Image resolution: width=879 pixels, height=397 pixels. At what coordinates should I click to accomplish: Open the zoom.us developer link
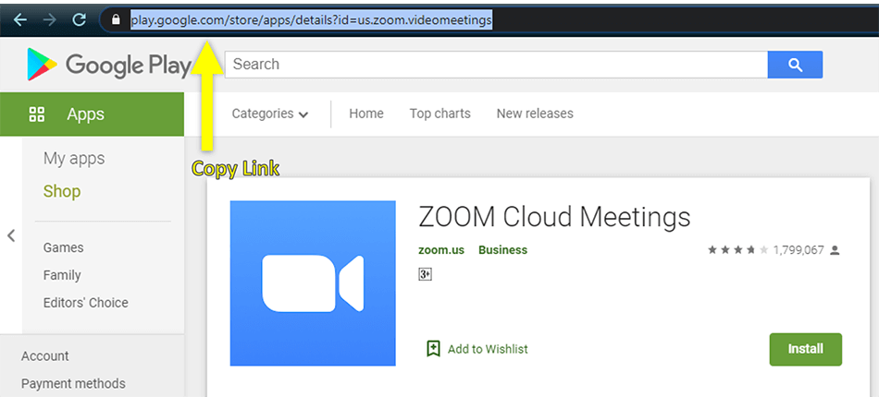[x=441, y=250]
